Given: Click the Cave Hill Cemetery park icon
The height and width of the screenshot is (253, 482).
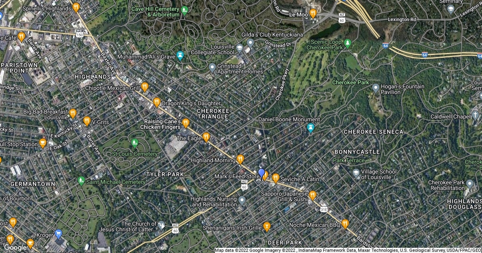Looking at the screenshot, I should click(185, 10).
